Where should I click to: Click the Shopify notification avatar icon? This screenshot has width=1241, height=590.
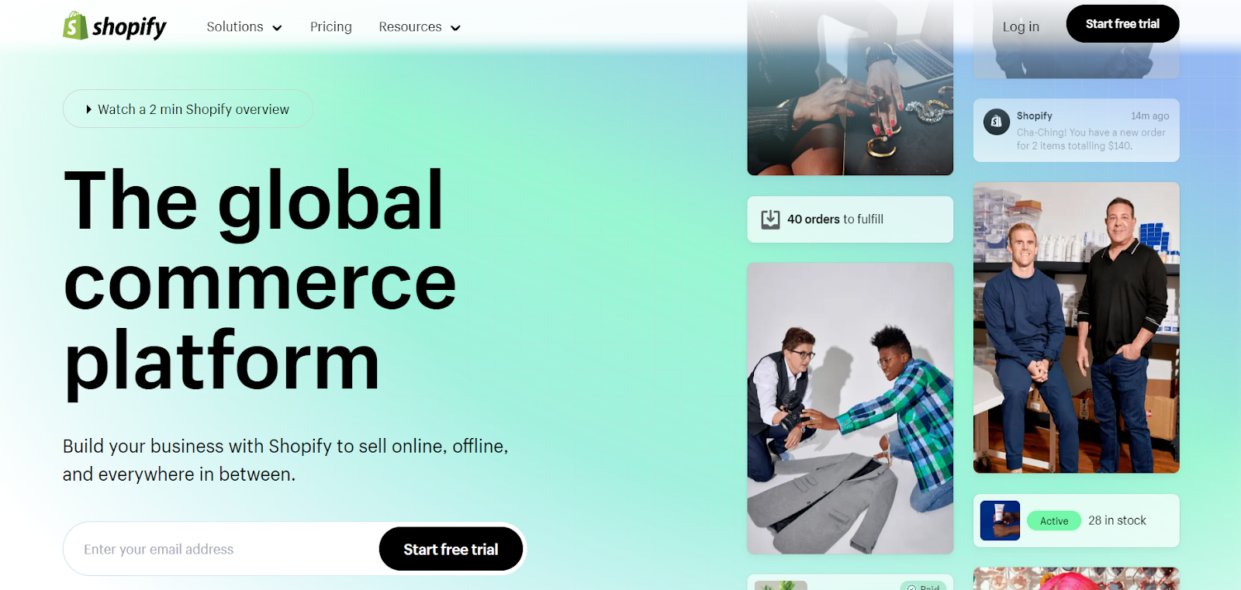tap(997, 122)
